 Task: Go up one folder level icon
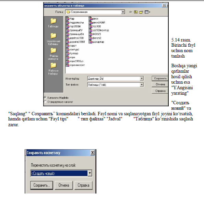pyautogui.click(x=136, y=12)
